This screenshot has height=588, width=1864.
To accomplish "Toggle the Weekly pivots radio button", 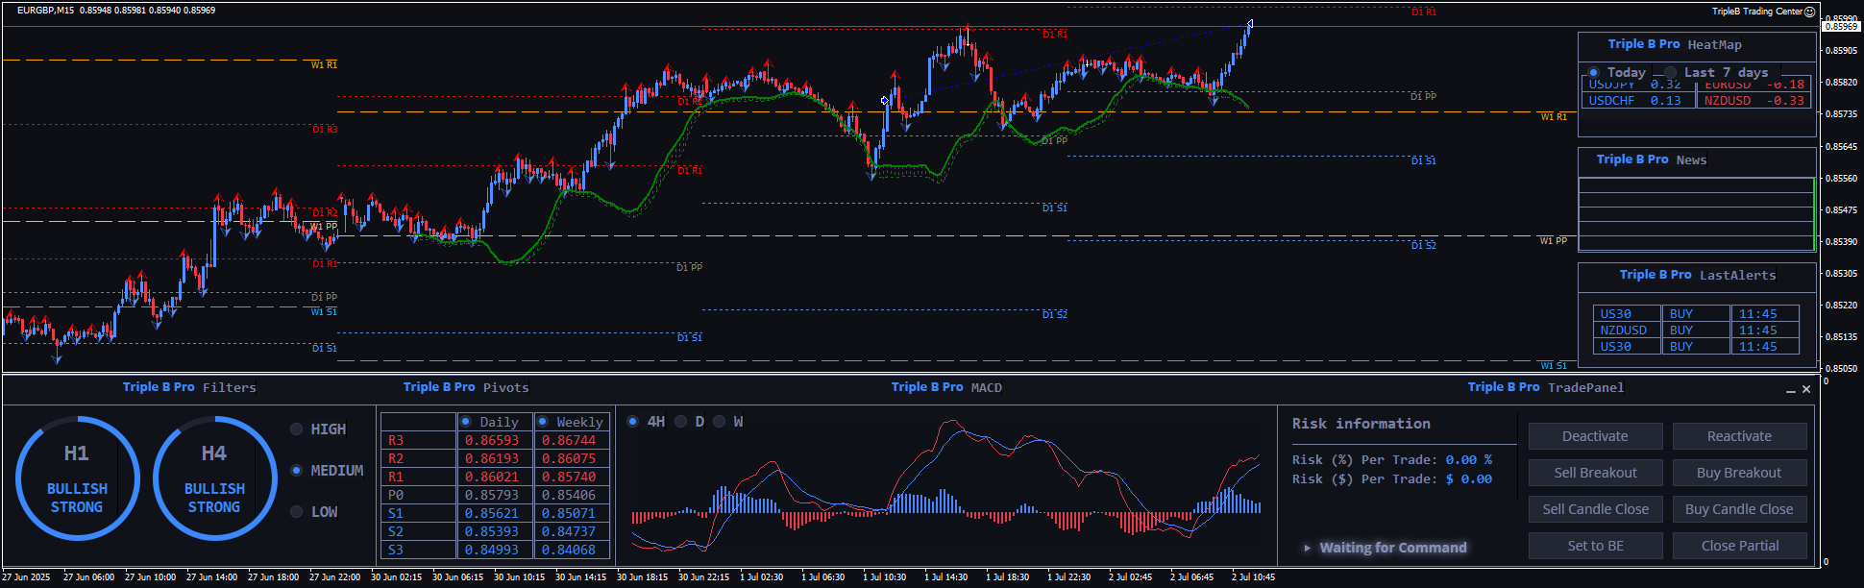I will click(543, 422).
